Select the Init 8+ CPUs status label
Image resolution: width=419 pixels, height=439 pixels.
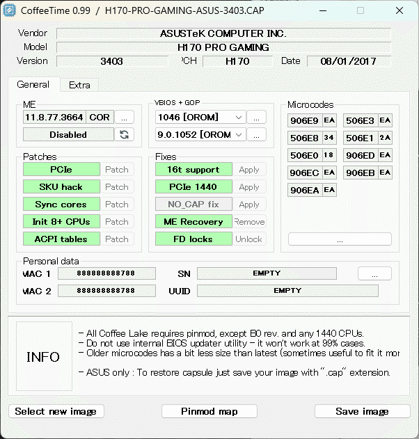coord(61,221)
